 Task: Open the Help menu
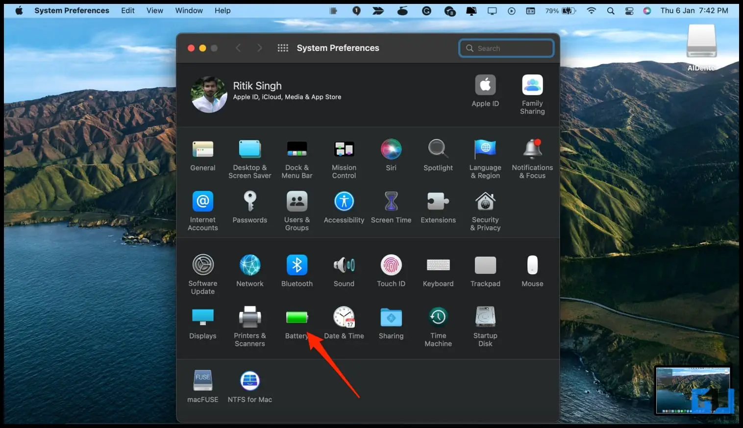click(x=223, y=10)
